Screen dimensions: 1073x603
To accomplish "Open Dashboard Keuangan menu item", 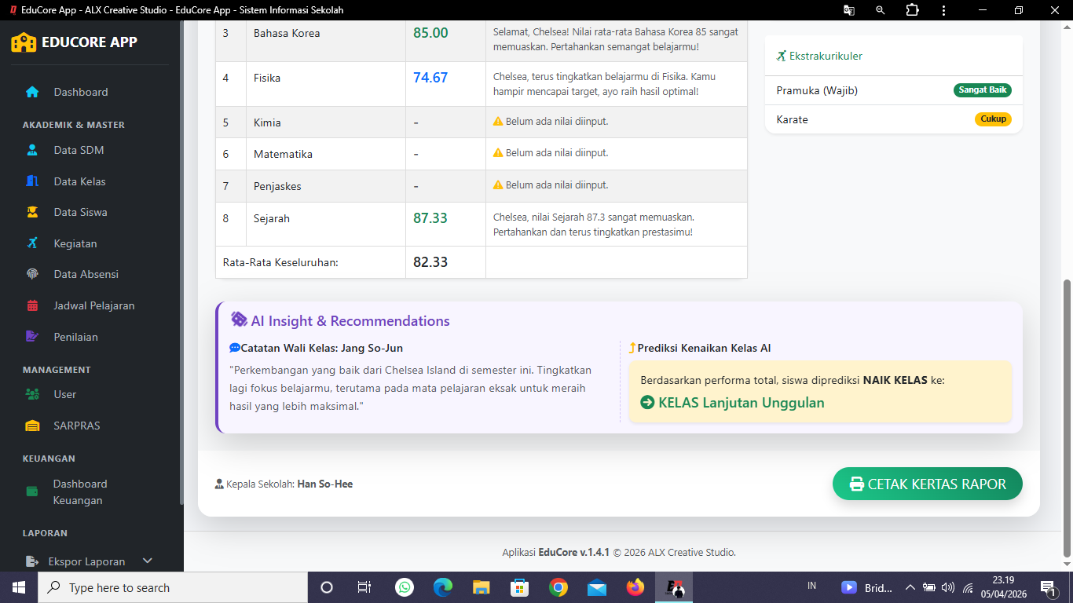I will click(79, 492).
